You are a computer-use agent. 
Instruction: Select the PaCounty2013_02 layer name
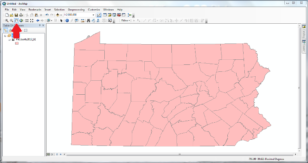tap(26, 40)
